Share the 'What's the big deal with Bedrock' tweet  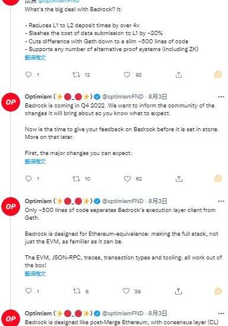point(179,75)
